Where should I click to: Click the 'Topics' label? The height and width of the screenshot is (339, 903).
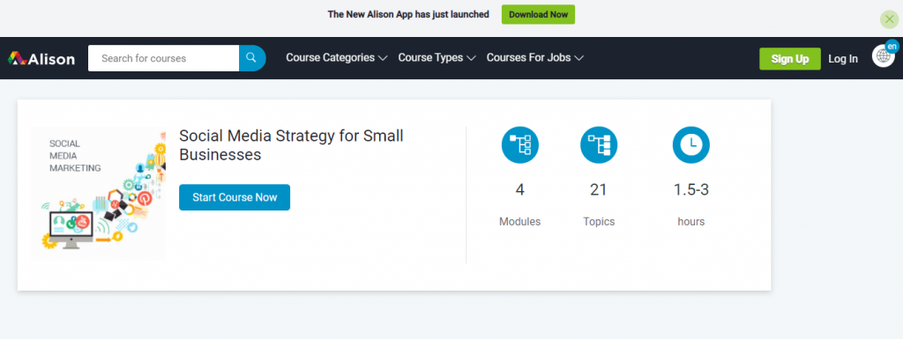pos(599,221)
